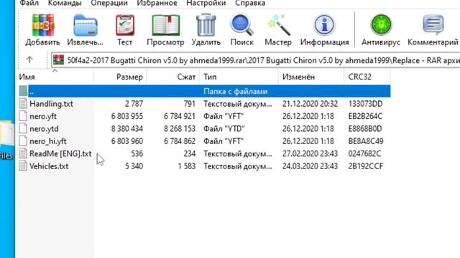Click the ReadMe [ENG].txt file icon
The height and width of the screenshot is (258, 460).
(x=23, y=153)
